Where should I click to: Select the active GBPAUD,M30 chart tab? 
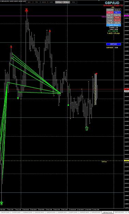pyautogui.click(x=107, y=212)
